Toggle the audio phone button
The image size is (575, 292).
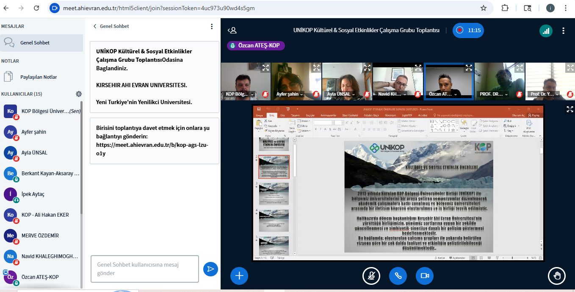coord(398,275)
